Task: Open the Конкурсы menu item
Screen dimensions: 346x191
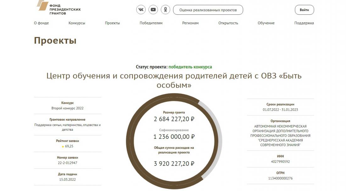Action: pyautogui.click(x=77, y=23)
